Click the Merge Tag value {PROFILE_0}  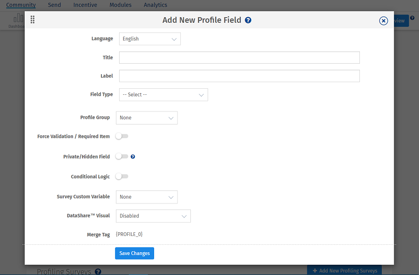129,234
